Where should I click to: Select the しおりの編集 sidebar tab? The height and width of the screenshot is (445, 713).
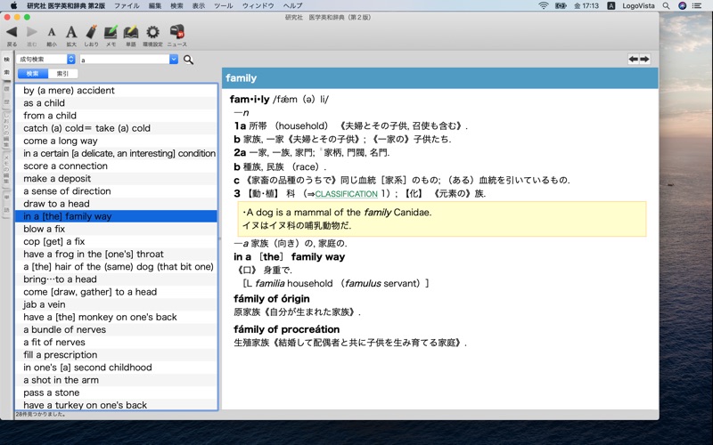click(x=7, y=130)
